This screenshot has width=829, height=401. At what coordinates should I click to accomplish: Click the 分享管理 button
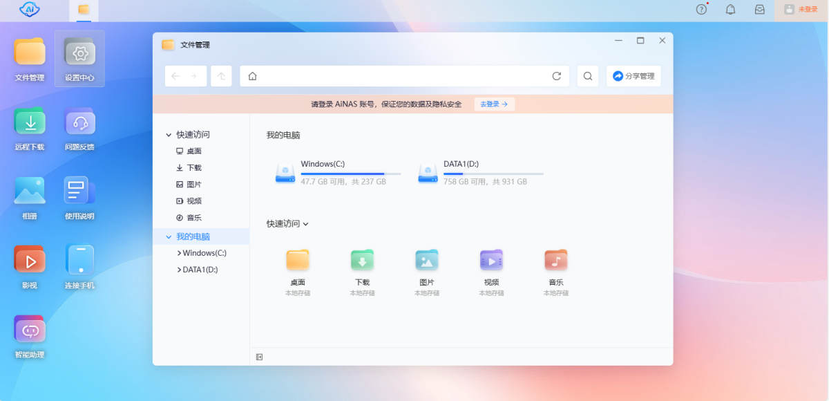(x=633, y=76)
